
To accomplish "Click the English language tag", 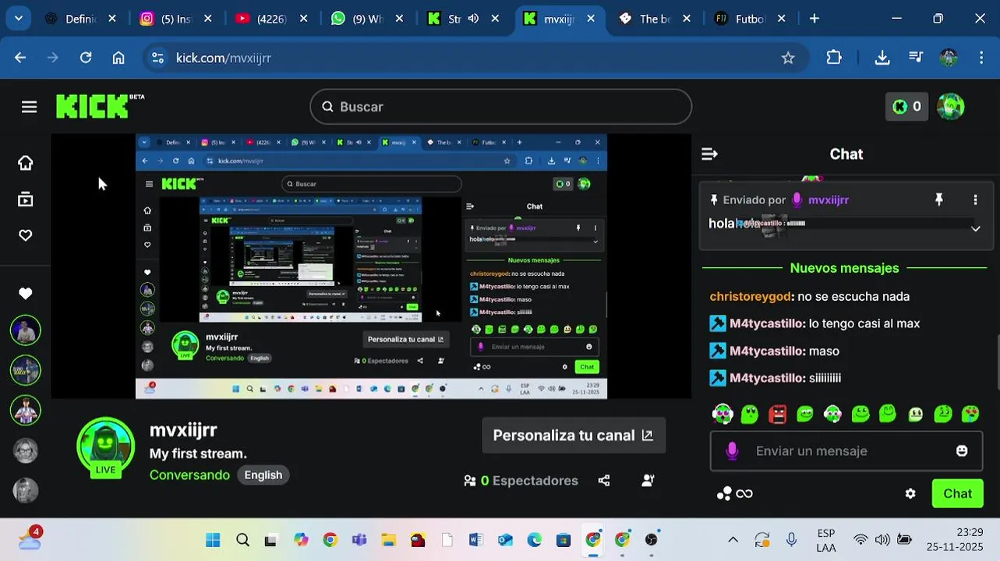I will click(263, 475).
